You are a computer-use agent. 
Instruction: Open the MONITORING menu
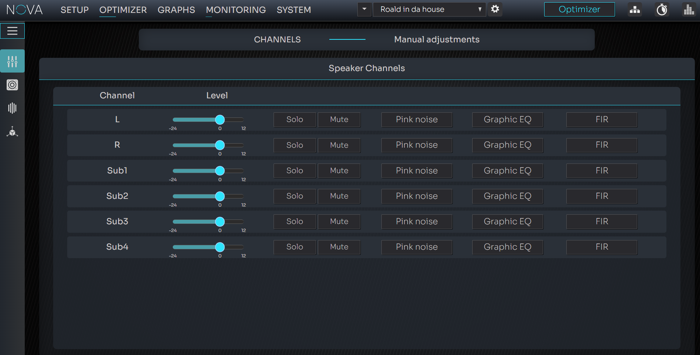pyautogui.click(x=236, y=10)
